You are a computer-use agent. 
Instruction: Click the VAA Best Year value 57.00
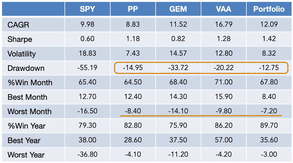click(x=224, y=140)
